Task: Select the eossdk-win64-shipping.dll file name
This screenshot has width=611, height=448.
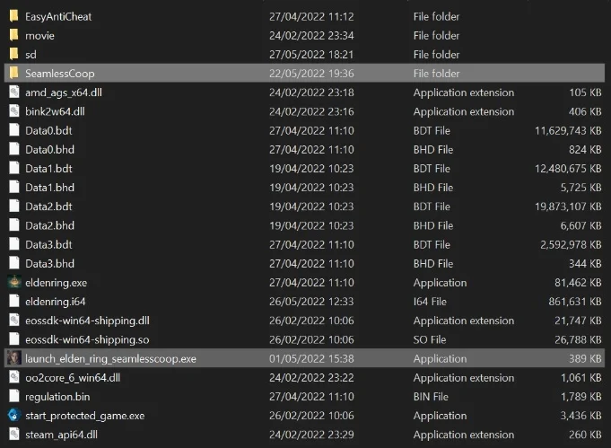Action: point(87,321)
